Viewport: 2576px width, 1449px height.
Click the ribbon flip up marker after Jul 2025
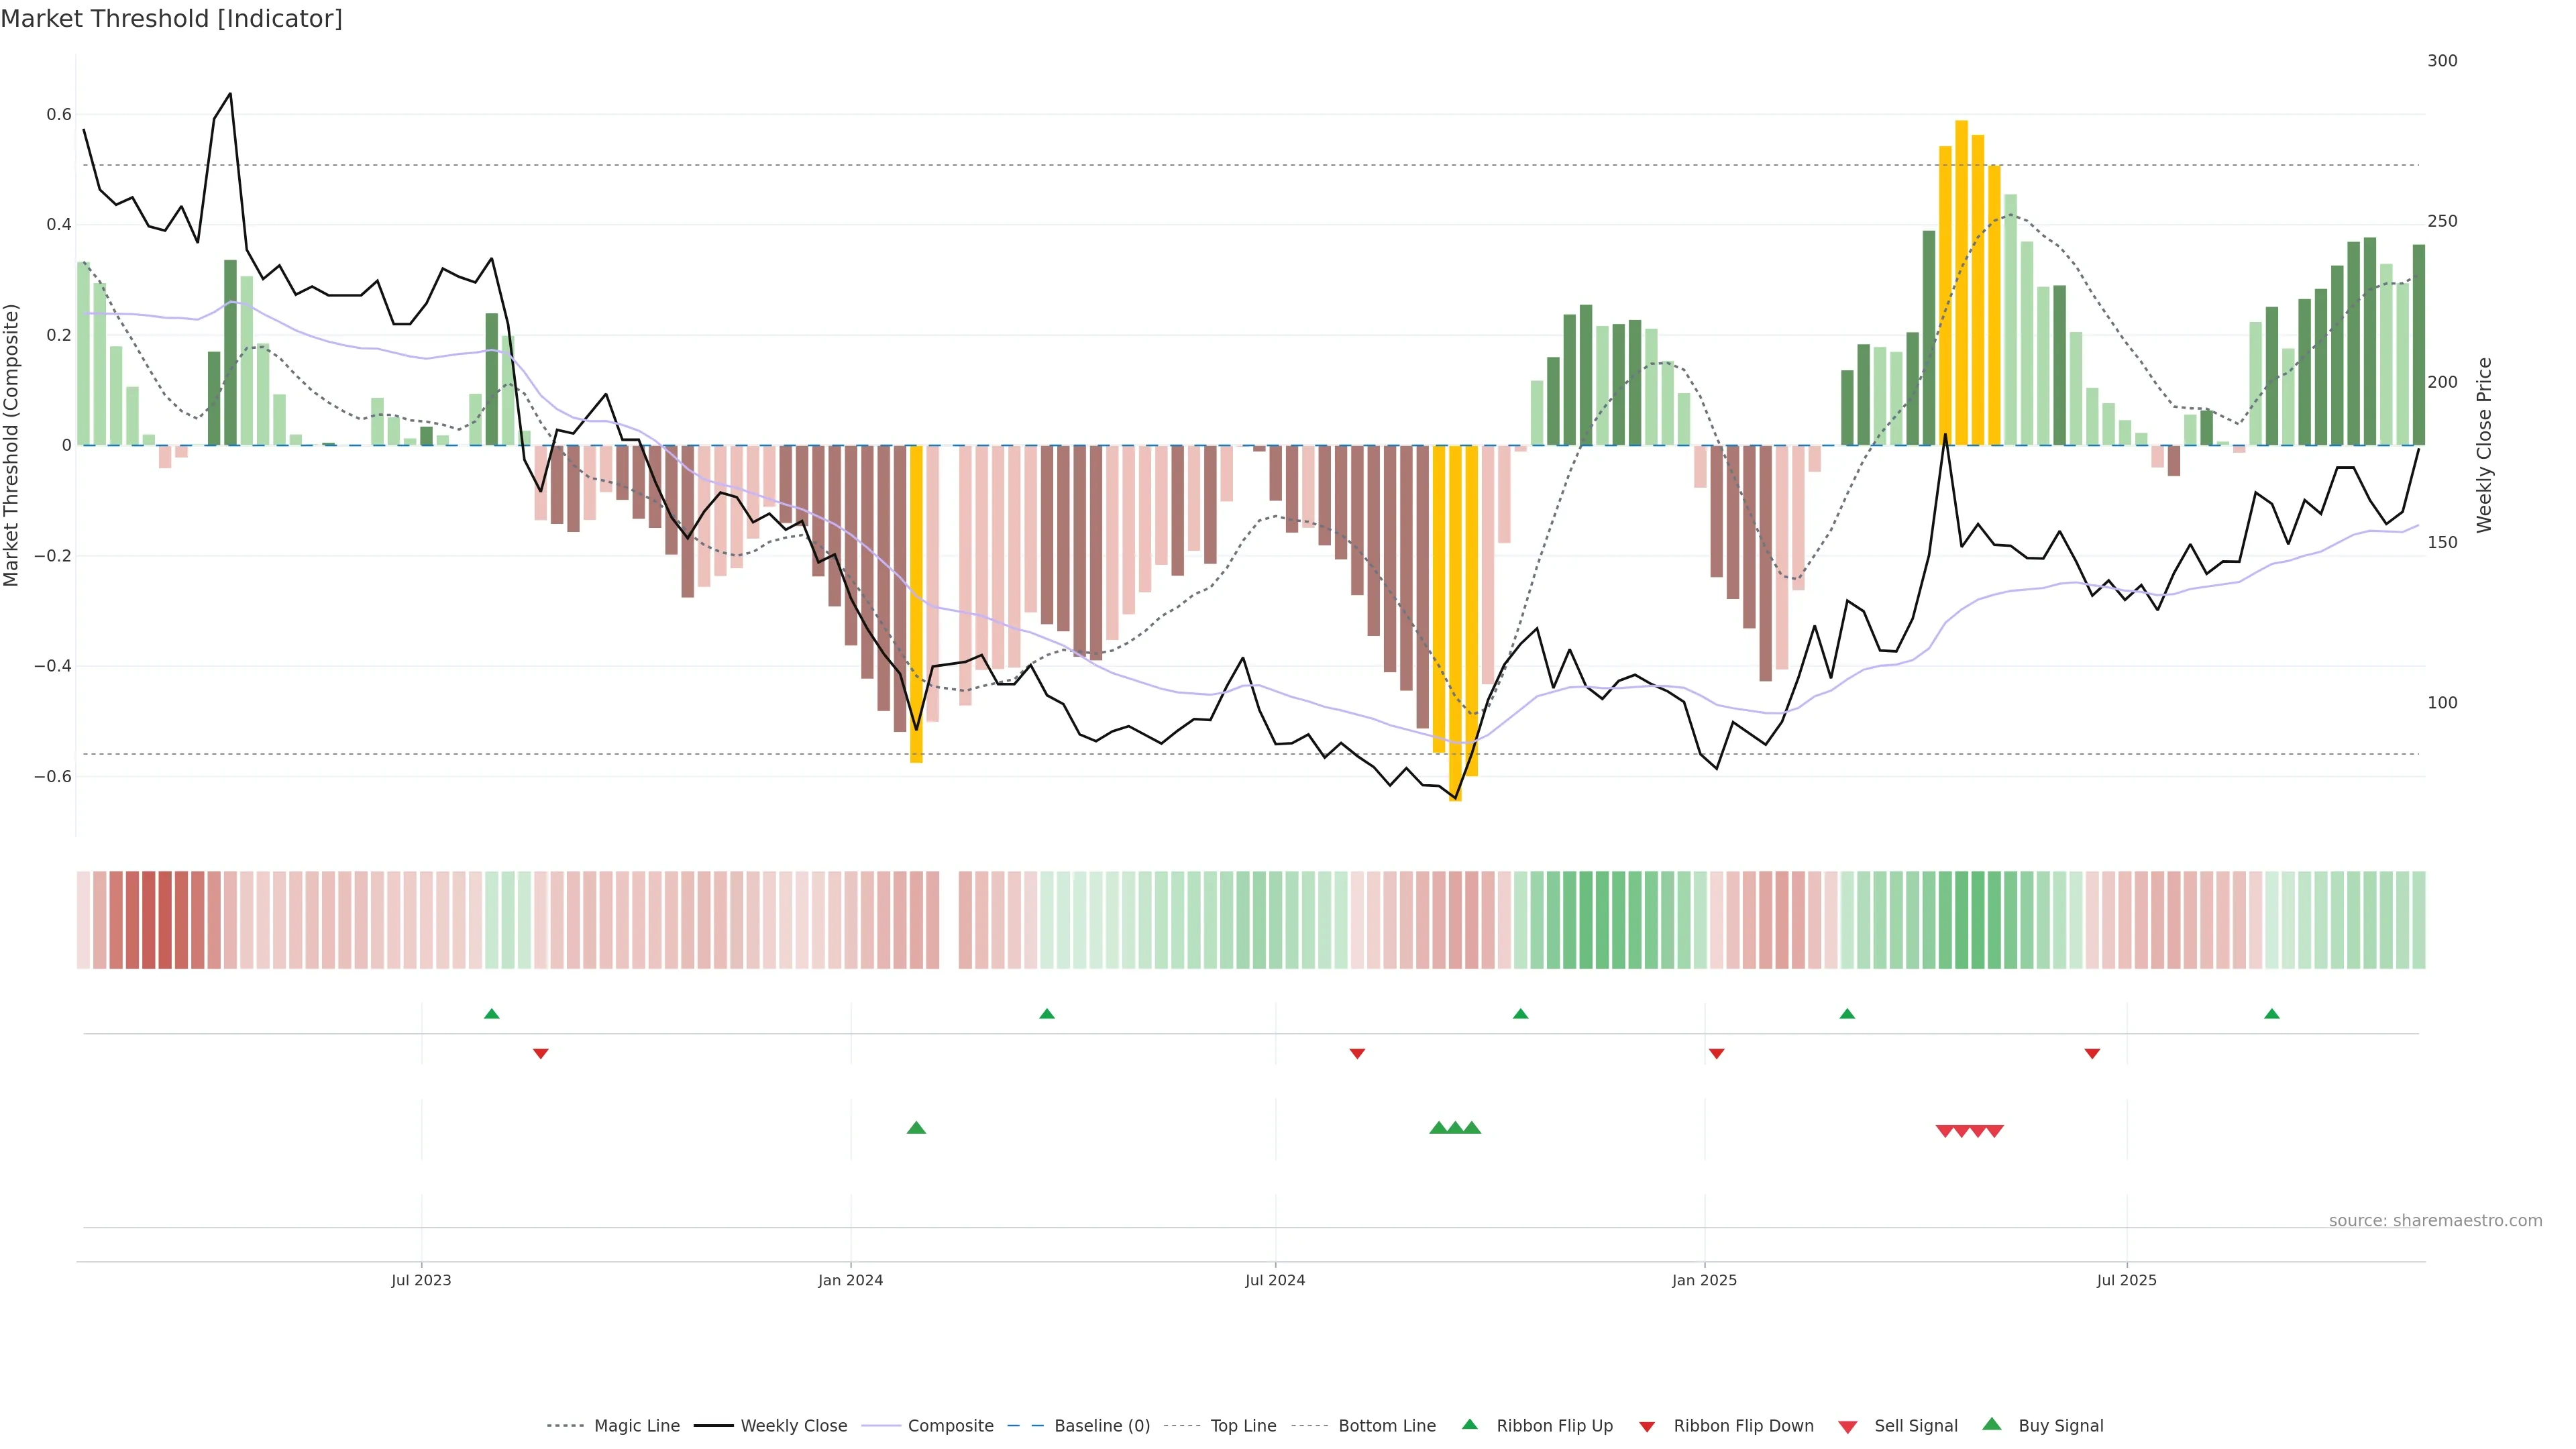click(x=2271, y=1014)
